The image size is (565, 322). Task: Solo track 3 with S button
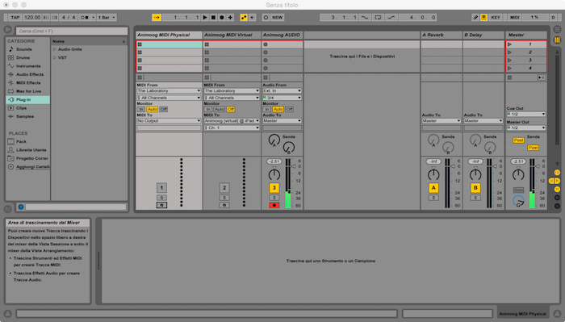[274, 198]
